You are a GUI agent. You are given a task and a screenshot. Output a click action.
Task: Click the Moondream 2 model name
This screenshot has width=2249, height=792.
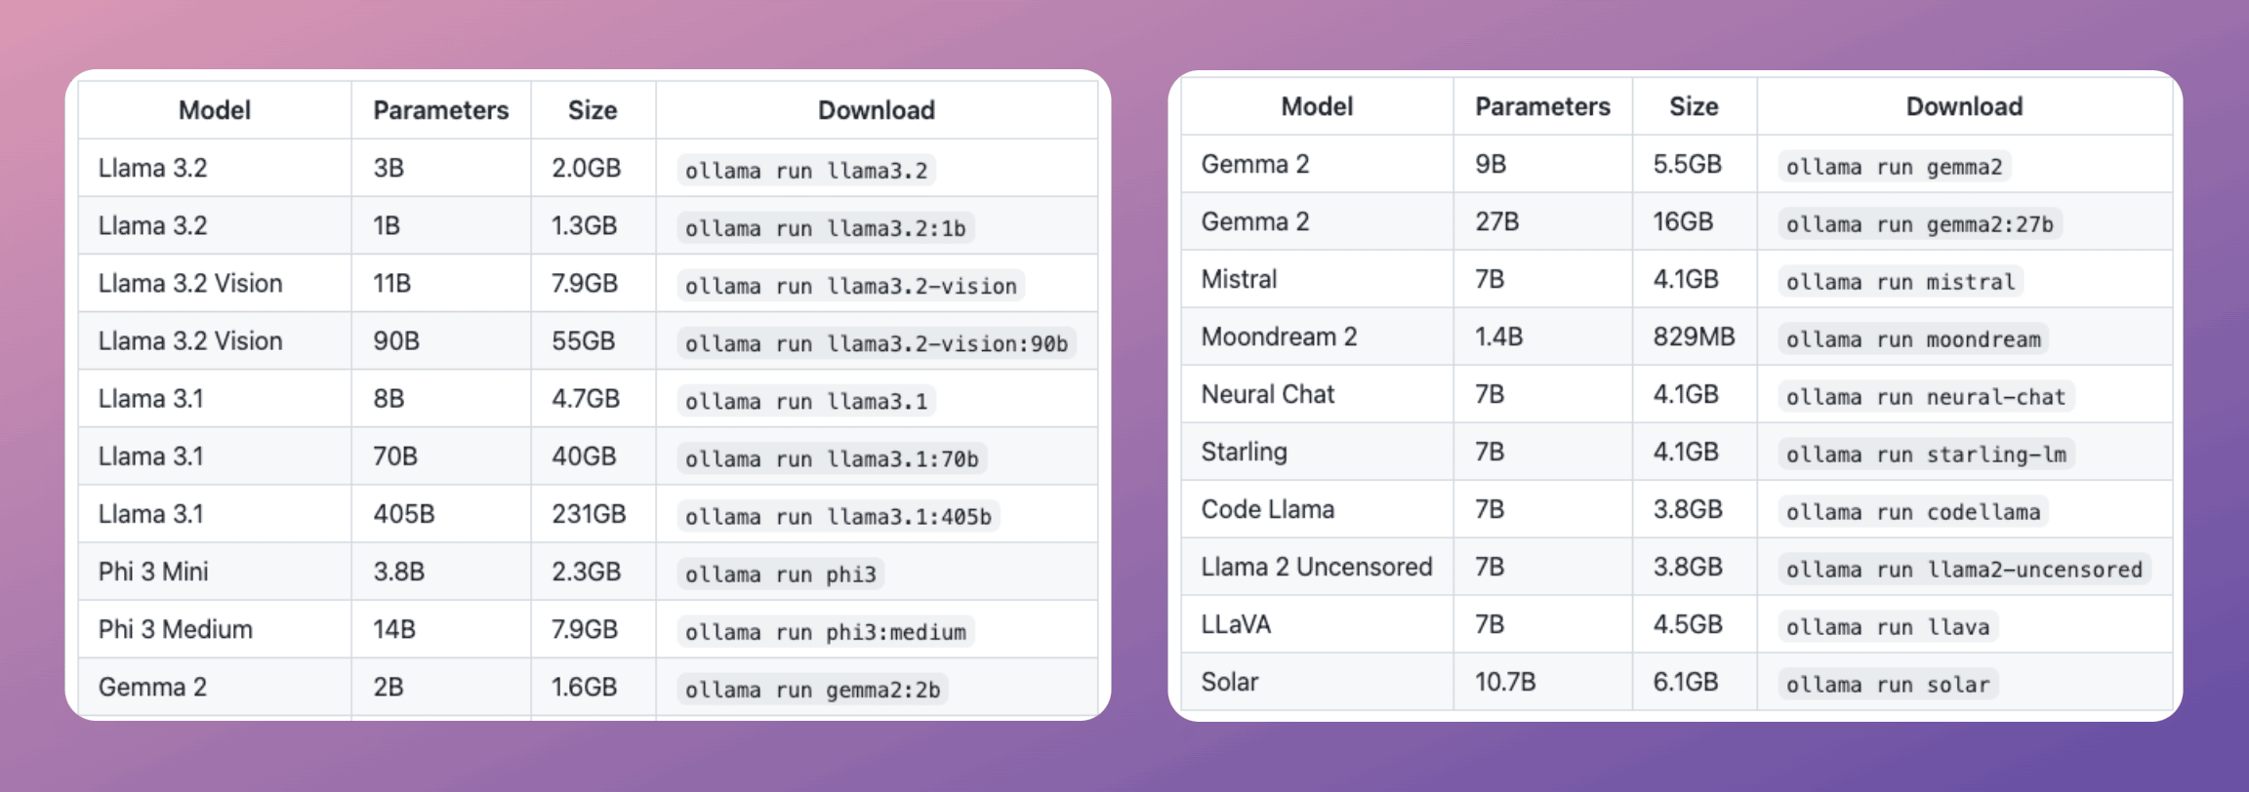pyautogui.click(x=1279, y=337)
